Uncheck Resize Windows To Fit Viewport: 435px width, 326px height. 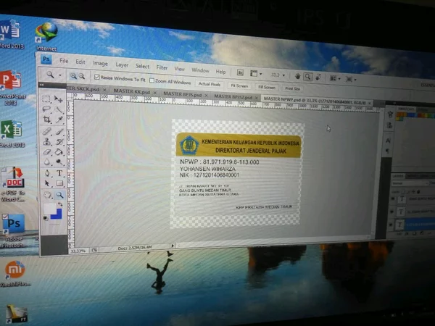click(x=97, y=77)
